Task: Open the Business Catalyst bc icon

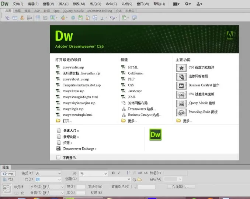Action: click(181, 86)
